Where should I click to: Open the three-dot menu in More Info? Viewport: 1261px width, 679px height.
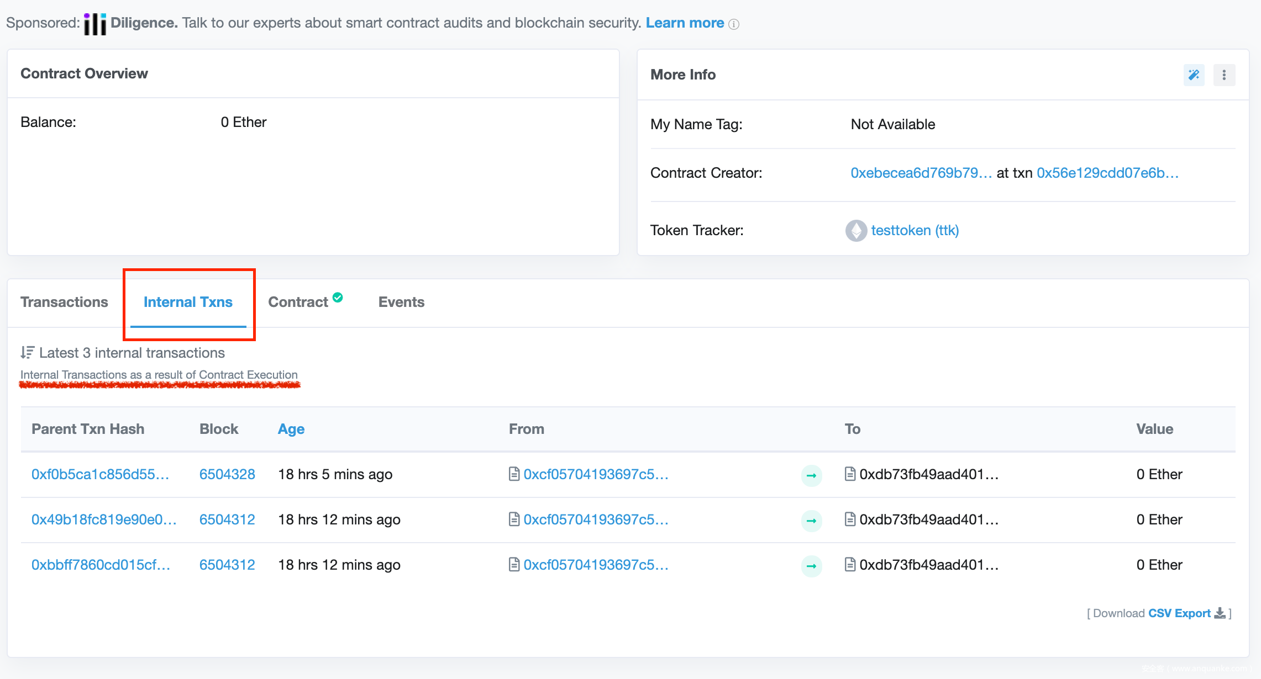click(x=1224, y=75)
